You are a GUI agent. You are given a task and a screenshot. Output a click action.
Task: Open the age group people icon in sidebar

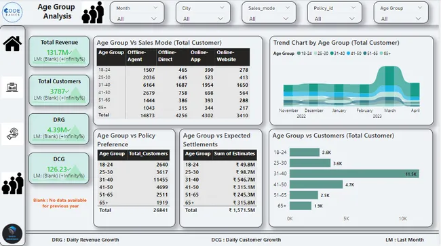13,184
